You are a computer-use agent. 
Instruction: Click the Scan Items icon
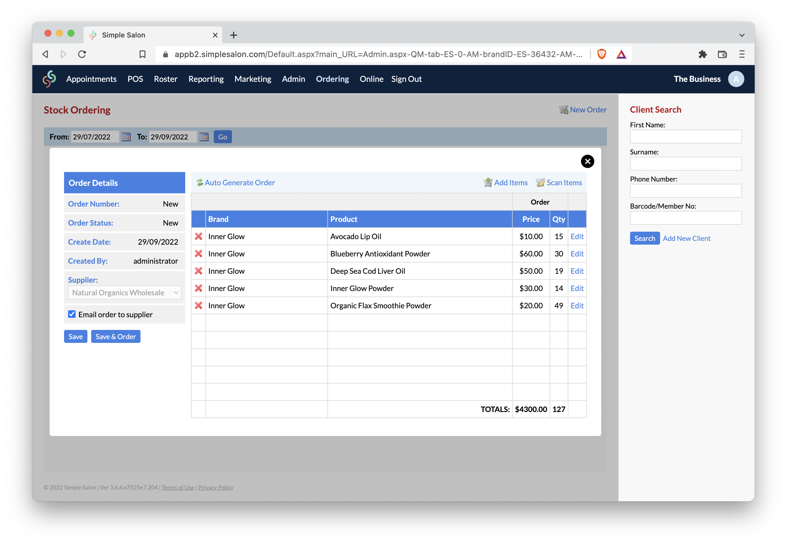pyautogui.click(x=540, y=183)
